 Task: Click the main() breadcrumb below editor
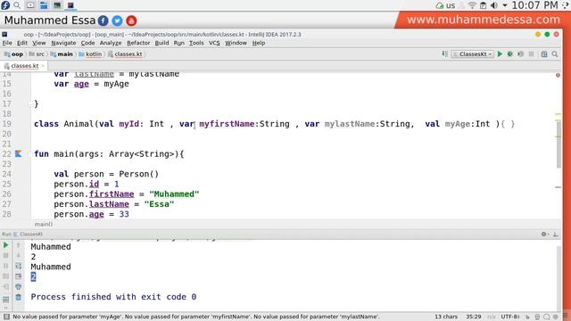[44, 224]
